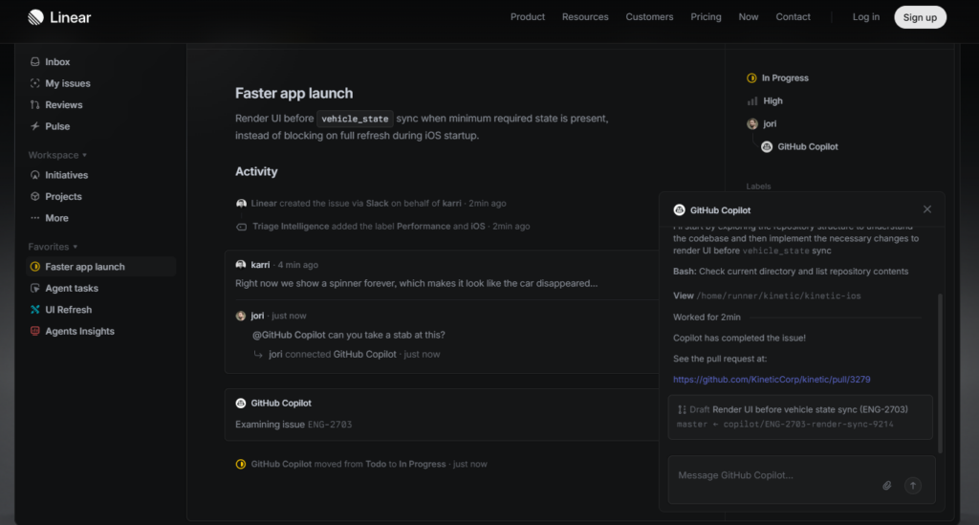Click the Faster app launch issue title
Screen dimensions: 979x525
[x=294, y=93]
